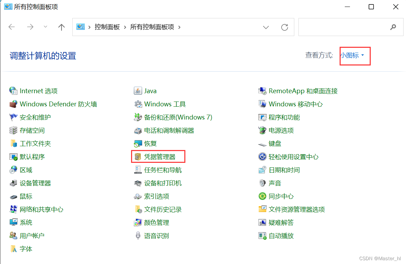Click the 存储空间 drive stack icon
The width and height of the screenshot is (406, 264).
click(13, 131)
